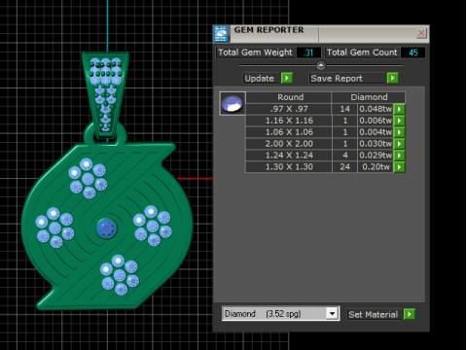Click the green arrow beside Set Material
The width and height of the screenshot is (467, 350).
410,314
